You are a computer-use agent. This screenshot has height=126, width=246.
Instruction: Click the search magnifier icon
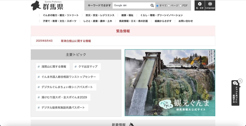pyautogui.click(x=152, y=6)
